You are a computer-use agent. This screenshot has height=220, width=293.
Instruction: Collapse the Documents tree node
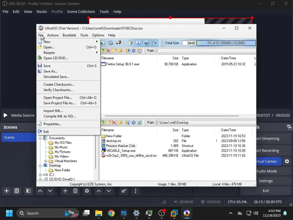[40, 138]
